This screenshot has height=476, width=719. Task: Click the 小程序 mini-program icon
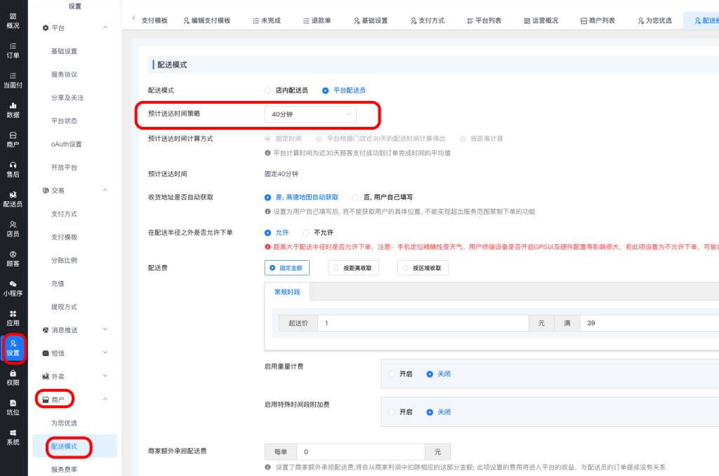pyautogui.click(x=13, y=288)
